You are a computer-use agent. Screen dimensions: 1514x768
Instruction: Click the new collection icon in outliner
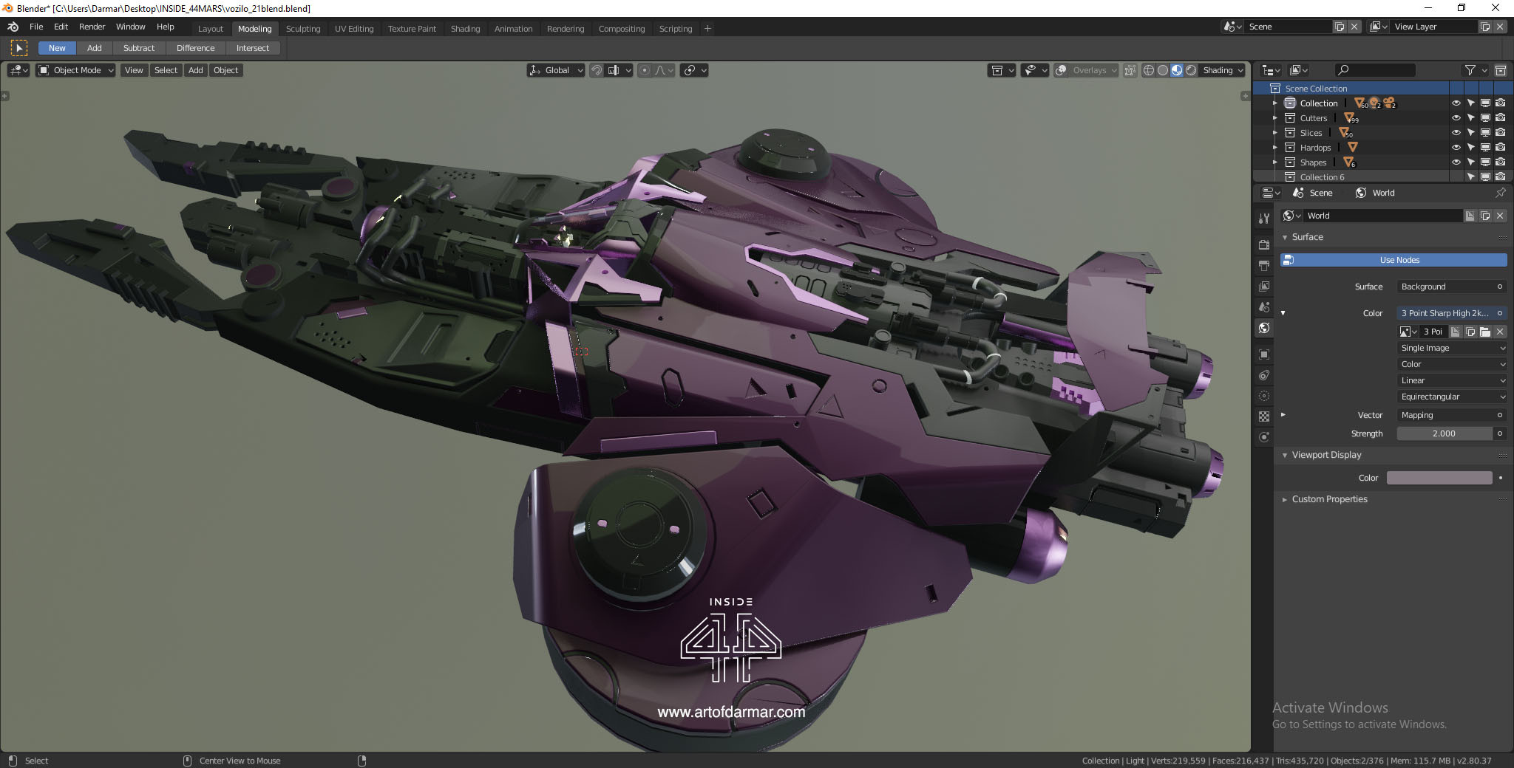(x=1501, y=70)
